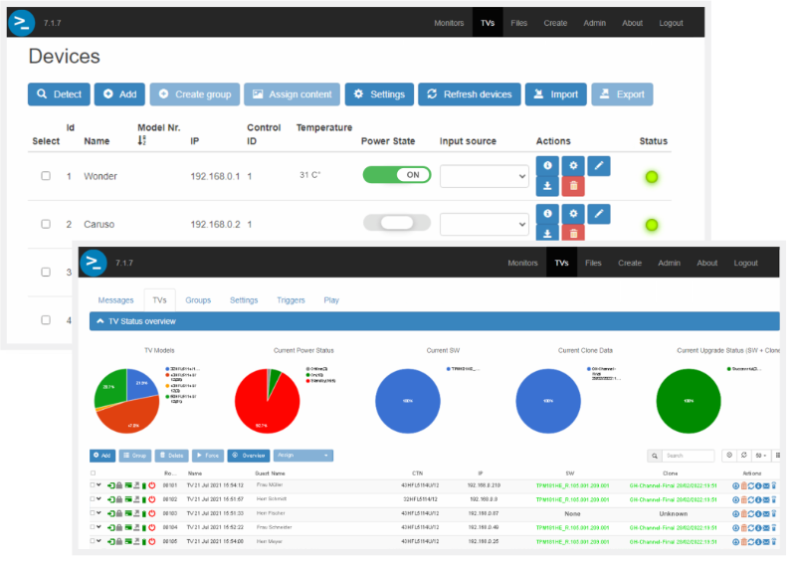Click the Refresh devices button
The width and height of the screenshot is (796, 568).
click(470, 94)
